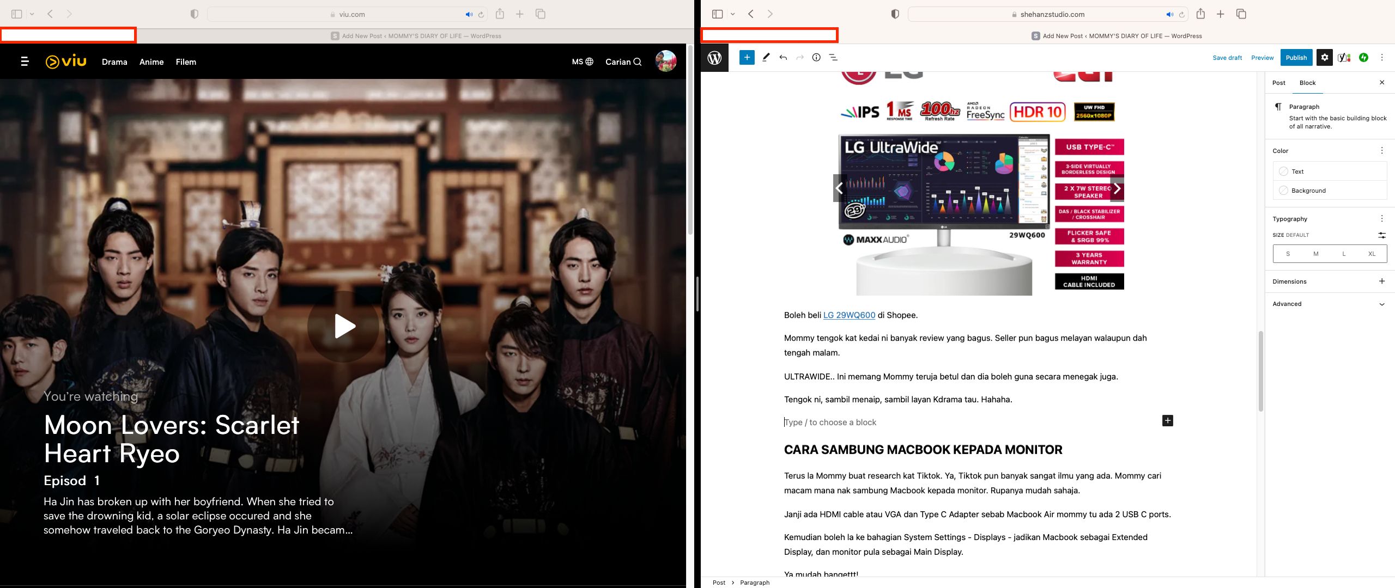Reload the shehanzstudio.com page

[1182, 14]
